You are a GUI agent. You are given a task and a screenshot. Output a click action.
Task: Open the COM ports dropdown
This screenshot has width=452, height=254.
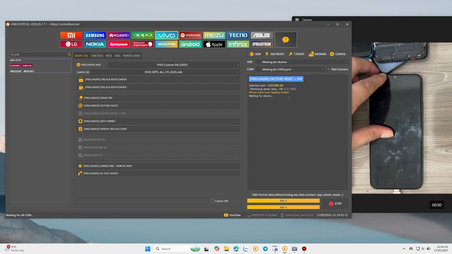point(291,69)
